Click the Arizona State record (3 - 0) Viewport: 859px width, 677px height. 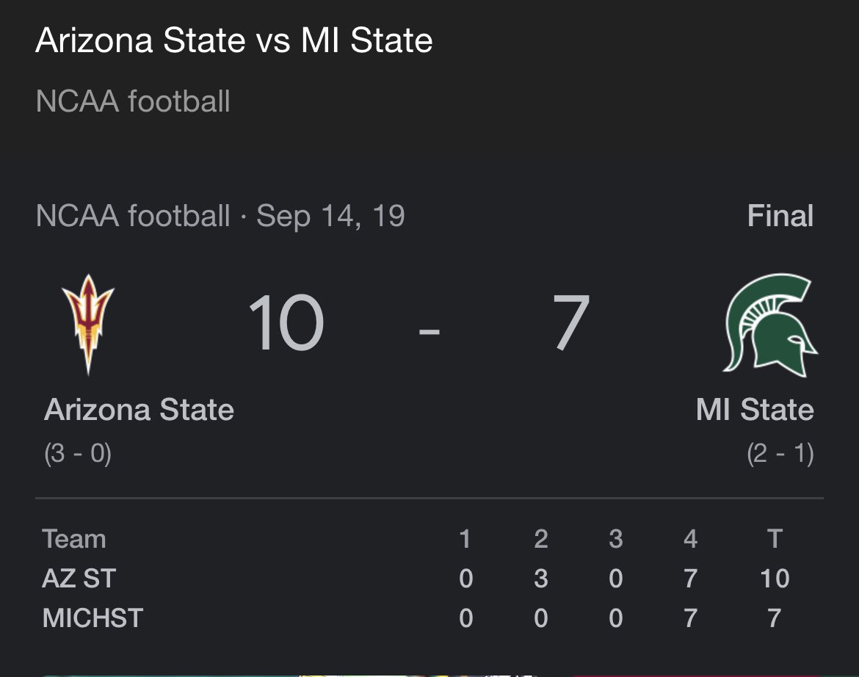(x=78, y=454)
